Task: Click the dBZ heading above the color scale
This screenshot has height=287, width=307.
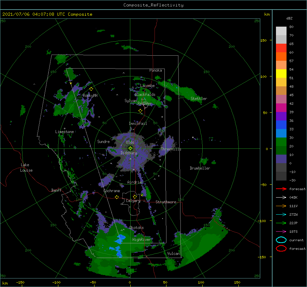Action: click(289, 18)
